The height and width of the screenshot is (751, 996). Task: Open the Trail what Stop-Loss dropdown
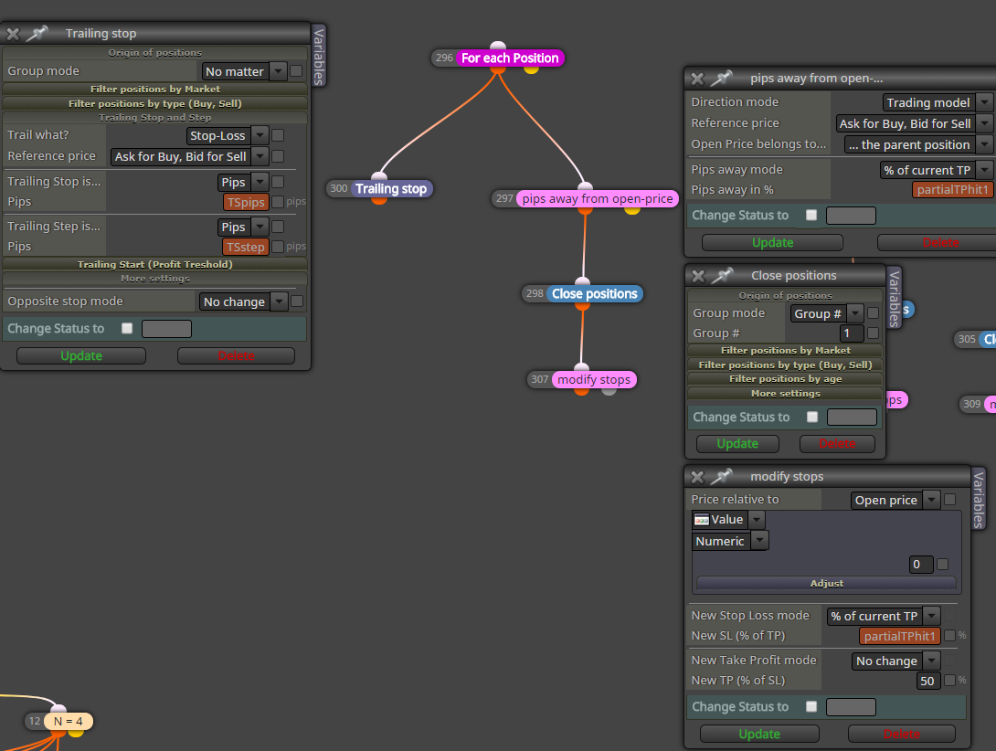[x=228, y=135]
